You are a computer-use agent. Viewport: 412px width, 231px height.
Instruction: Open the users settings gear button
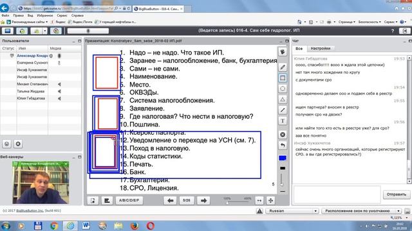[18, 144]
